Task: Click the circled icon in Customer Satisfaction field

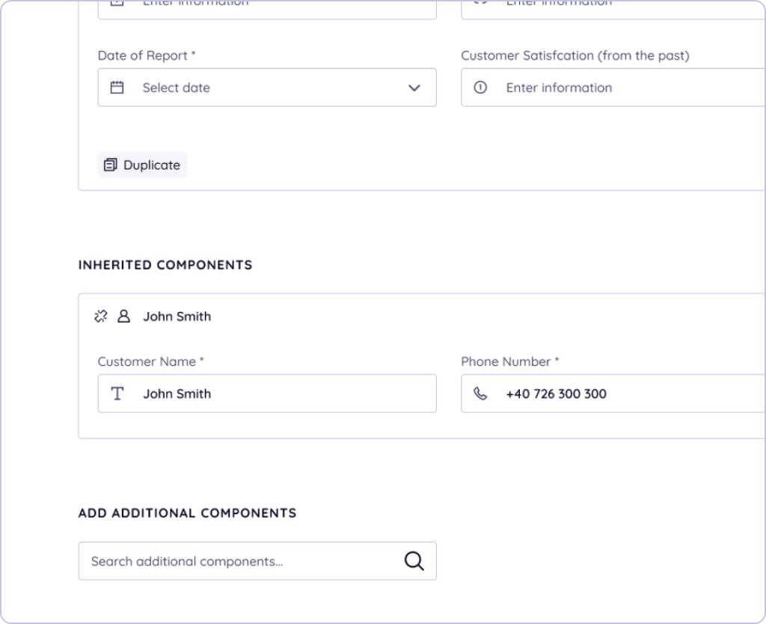Action: [481, 88]
